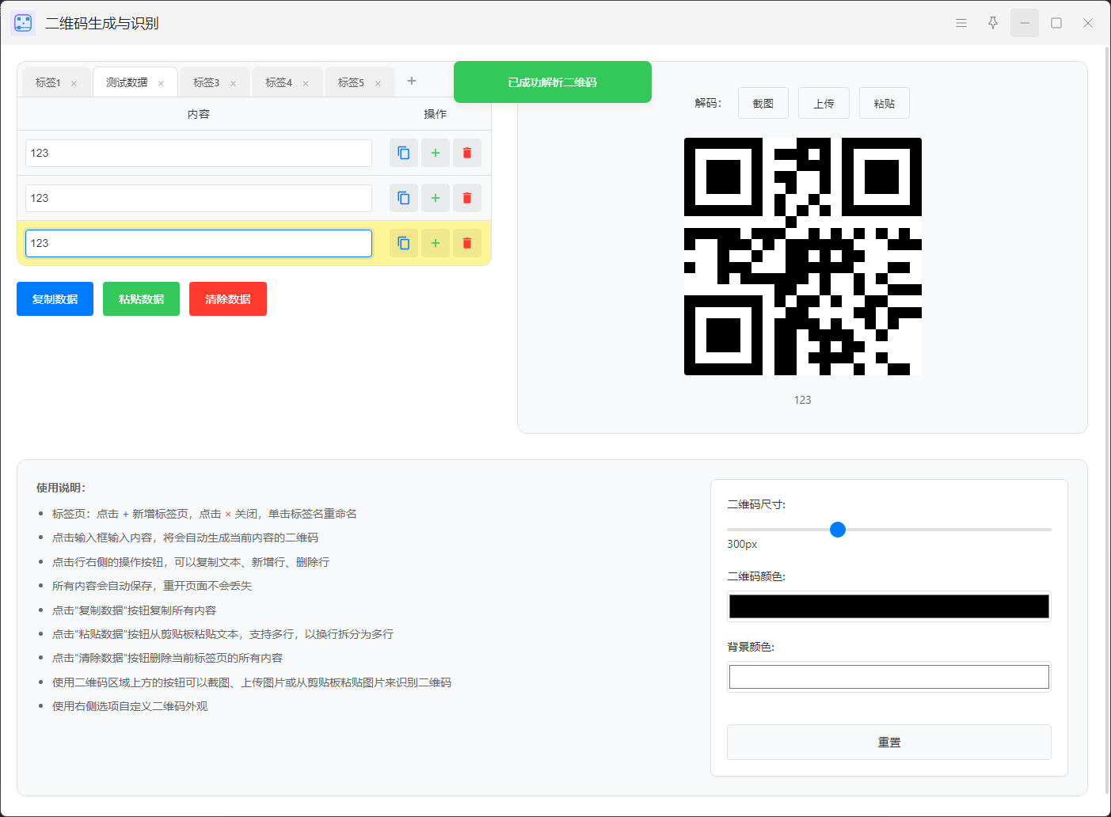
Task: Click the red 清除数据 button
Action: coord(228,298)
